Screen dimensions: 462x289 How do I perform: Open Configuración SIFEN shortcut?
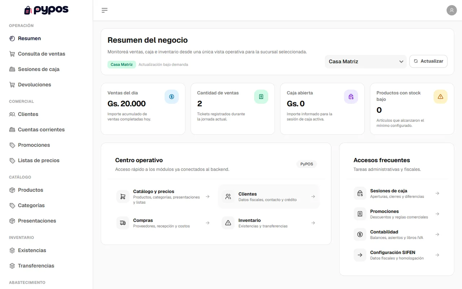pos(397,255)
